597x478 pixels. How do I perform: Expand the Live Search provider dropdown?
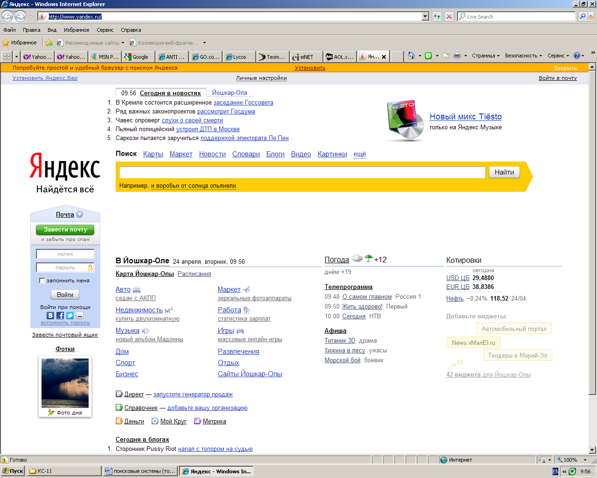[591, 16]
